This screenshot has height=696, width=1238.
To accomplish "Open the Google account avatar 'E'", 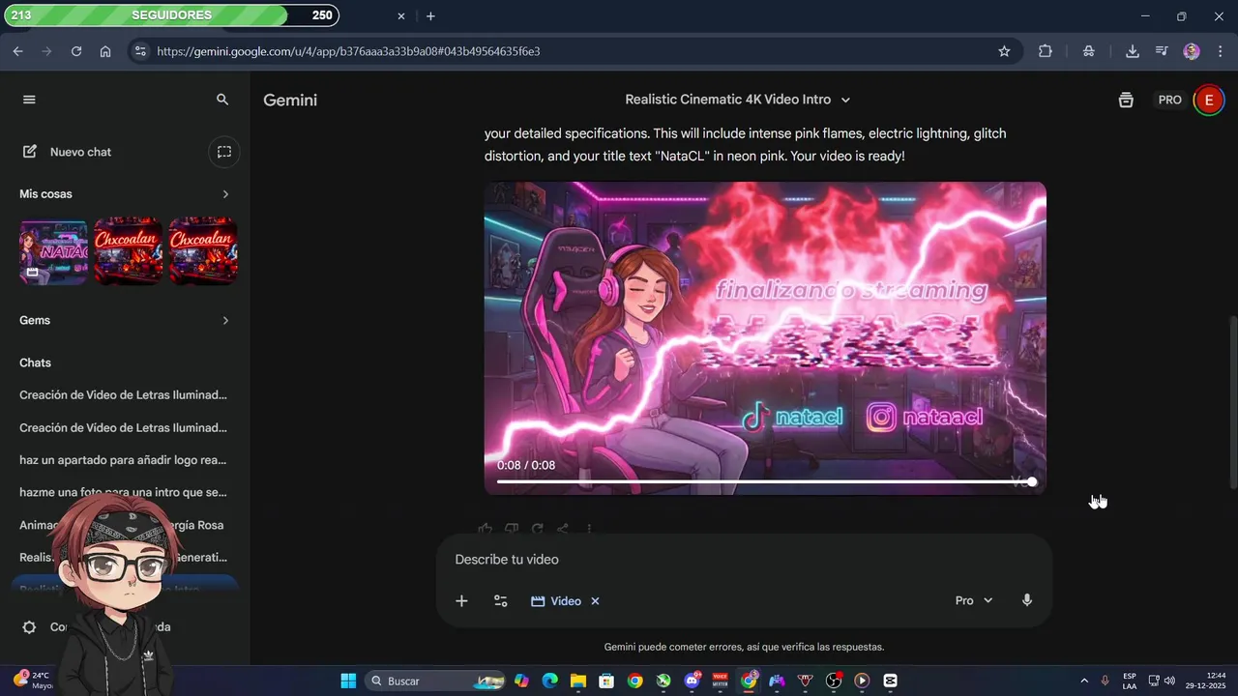I will (x=1208, y=101).
